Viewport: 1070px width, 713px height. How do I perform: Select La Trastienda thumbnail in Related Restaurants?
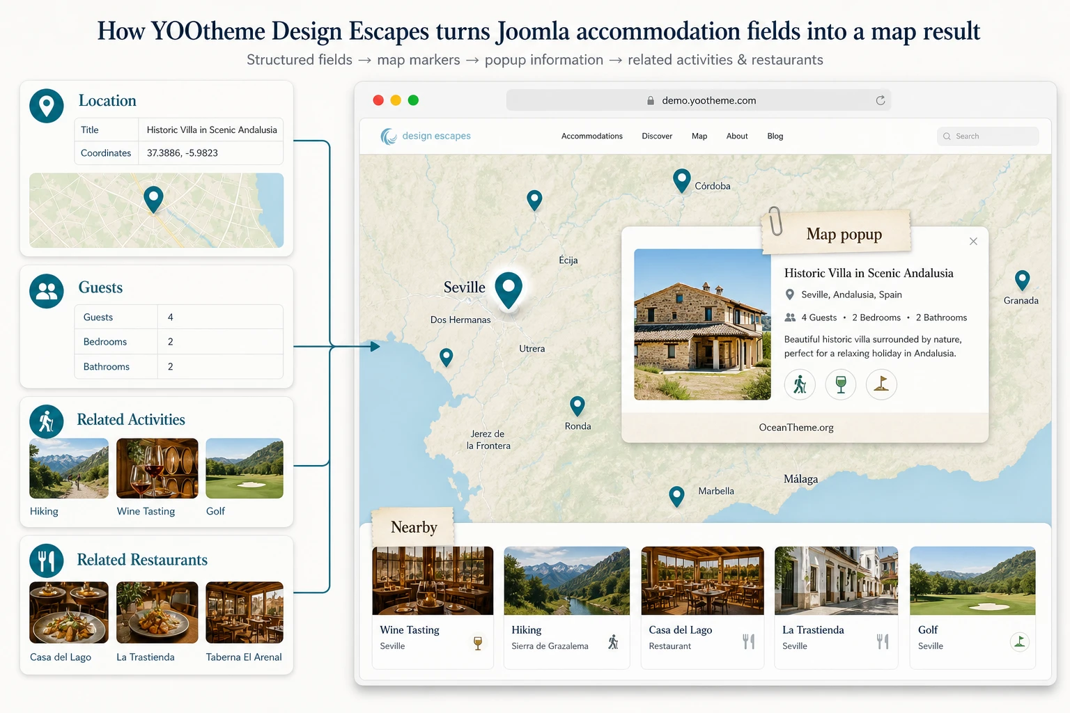157,613
